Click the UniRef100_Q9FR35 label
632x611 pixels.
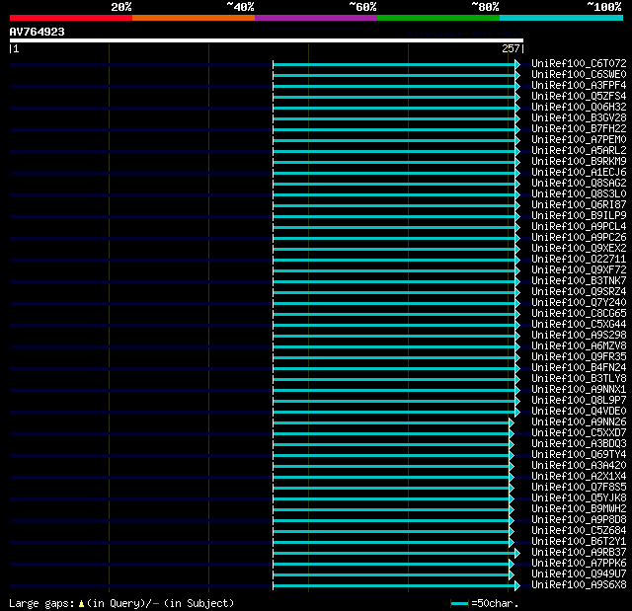coord(579,357)
